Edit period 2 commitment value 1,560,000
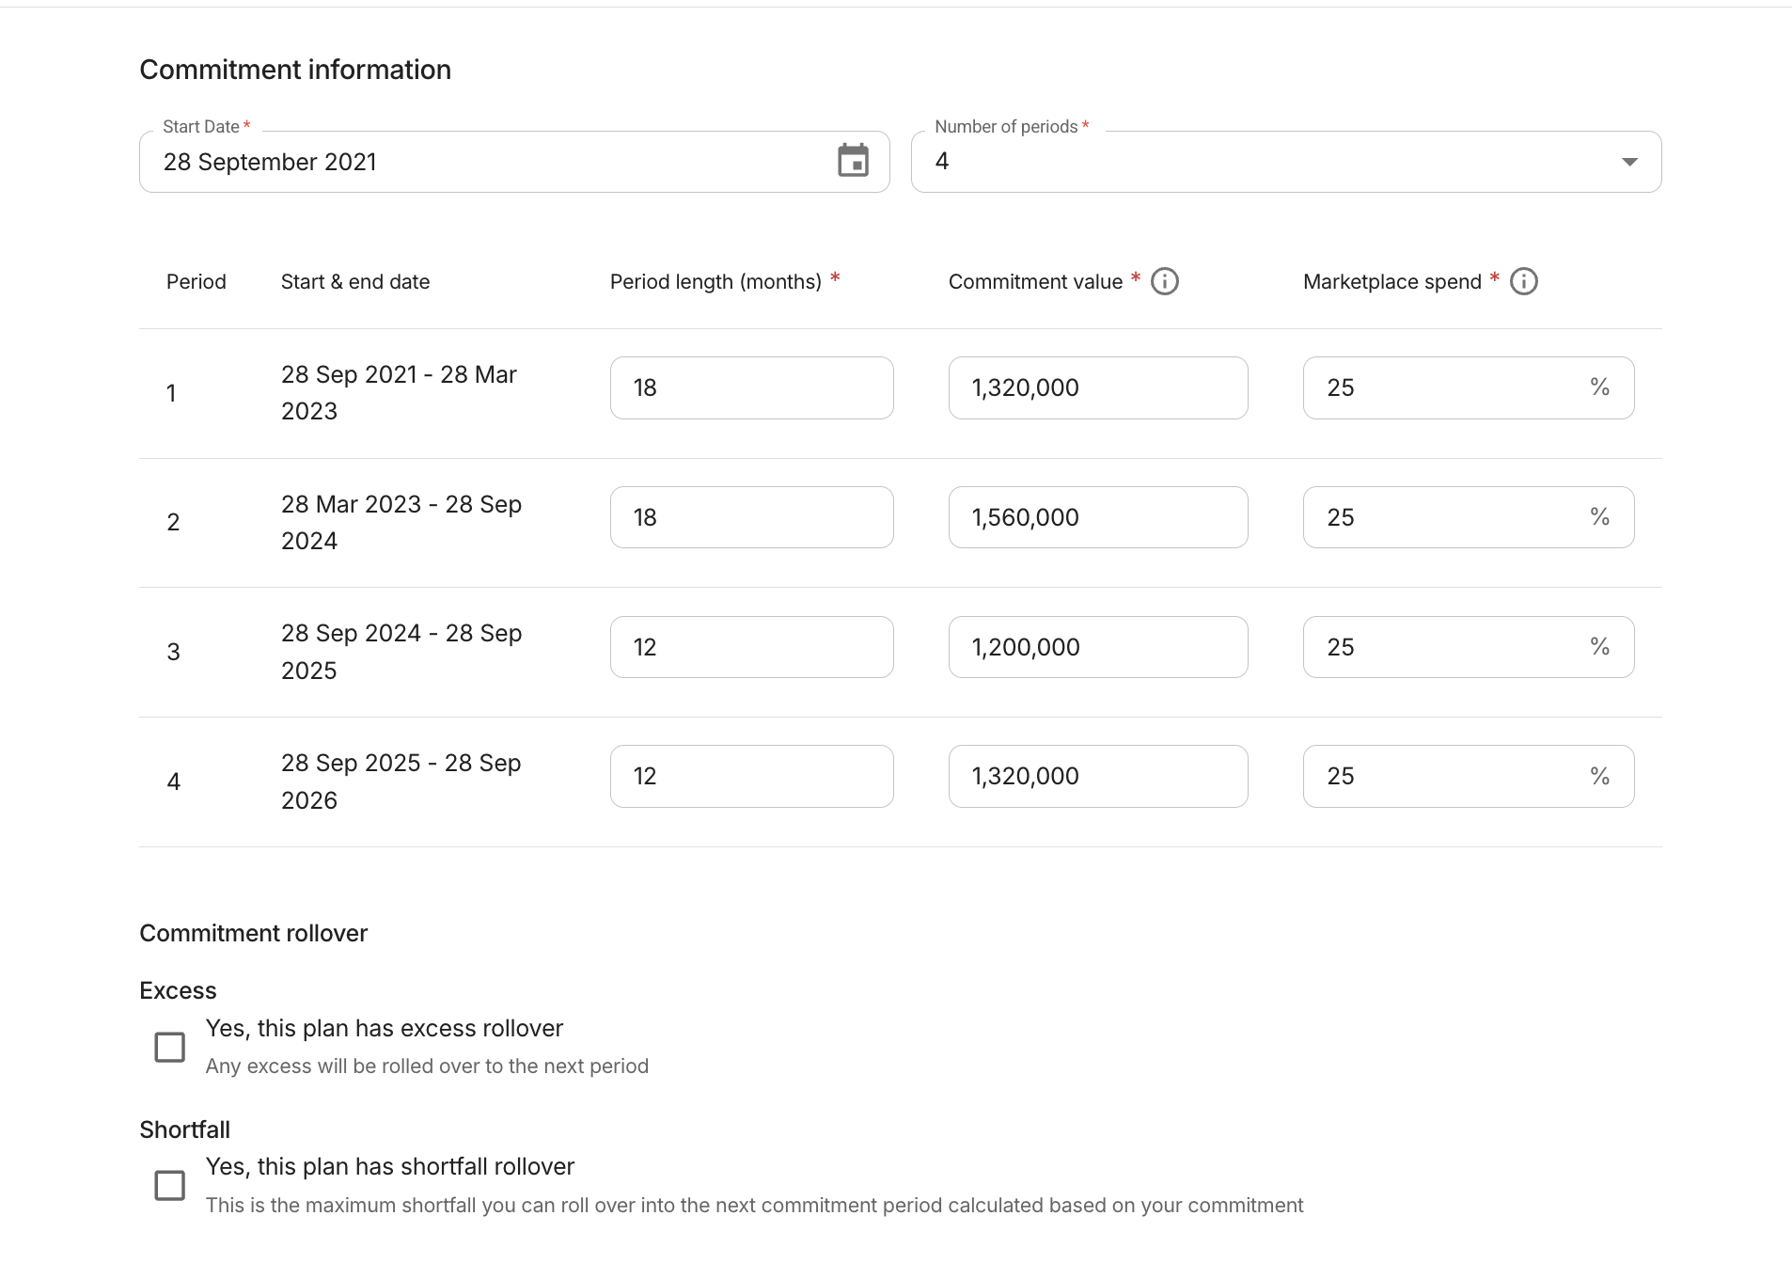 click(x=1098, y=517)
